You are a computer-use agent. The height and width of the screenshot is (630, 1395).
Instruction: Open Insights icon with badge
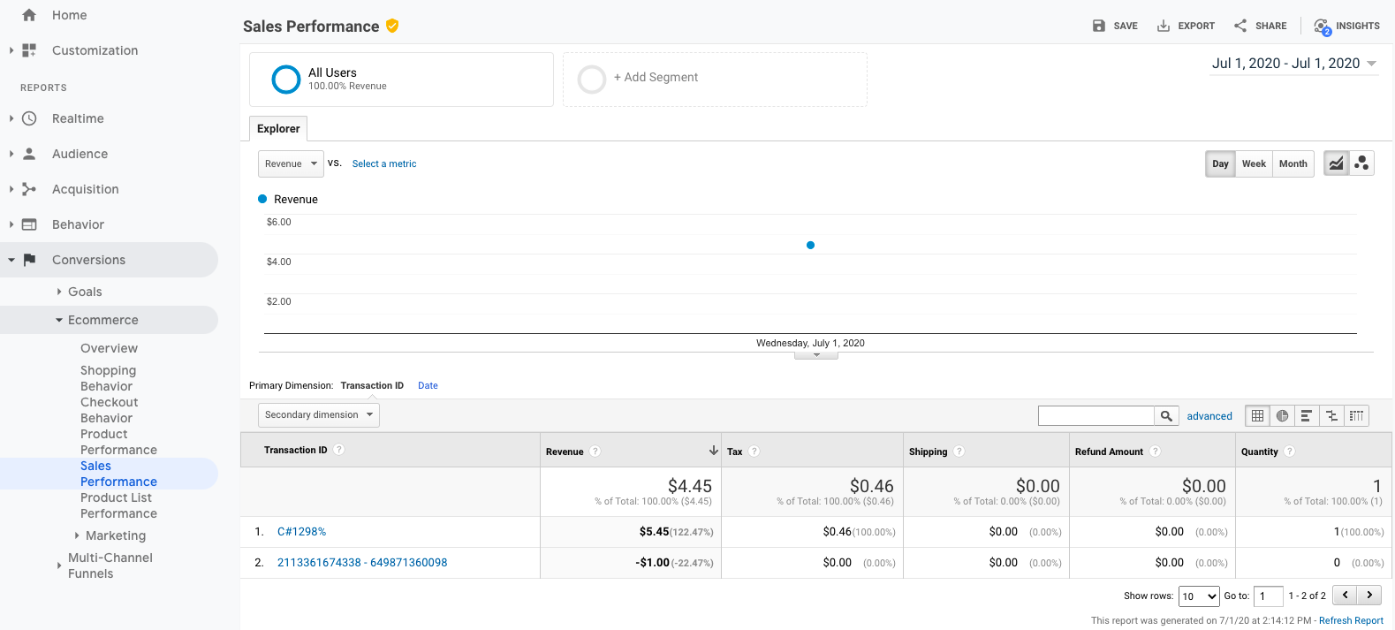coord(1322,27)
